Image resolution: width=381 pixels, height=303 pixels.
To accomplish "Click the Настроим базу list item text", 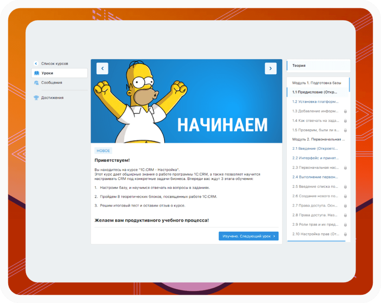I will tap(155, 188).
